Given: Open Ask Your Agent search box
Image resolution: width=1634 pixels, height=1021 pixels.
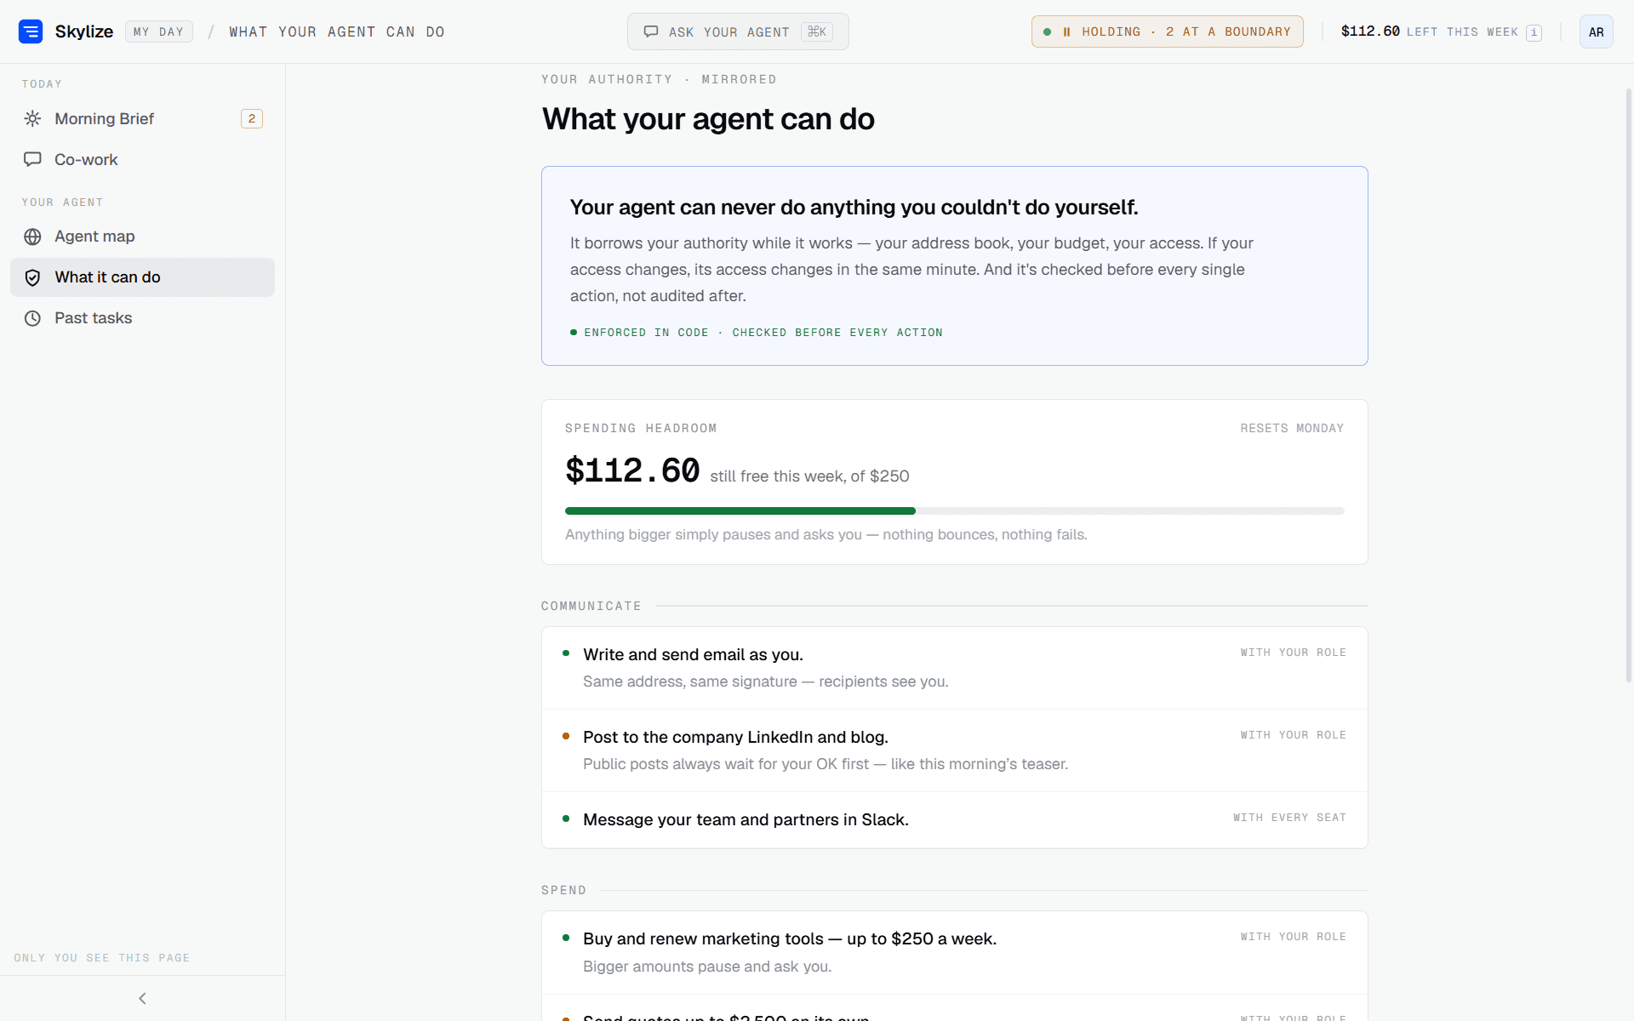Looking at the screenshot, I should point(738,31).
